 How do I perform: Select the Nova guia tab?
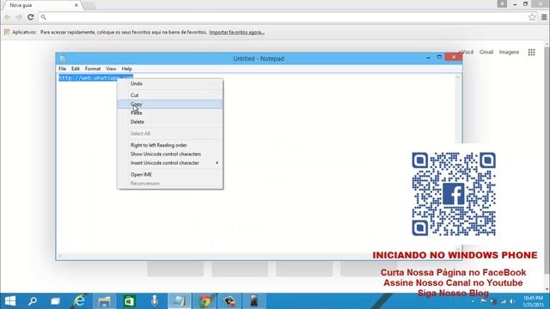tap(41, 5)
